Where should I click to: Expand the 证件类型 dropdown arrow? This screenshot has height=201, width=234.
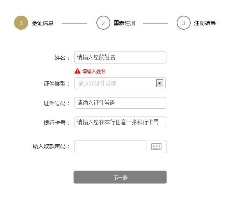click(x=160, y=83)
